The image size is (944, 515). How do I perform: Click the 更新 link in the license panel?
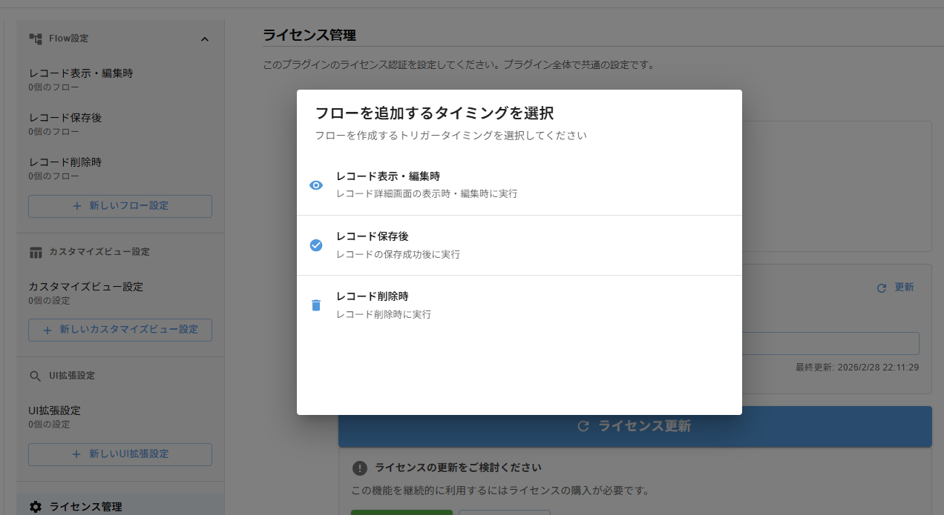tap(904, 287)
